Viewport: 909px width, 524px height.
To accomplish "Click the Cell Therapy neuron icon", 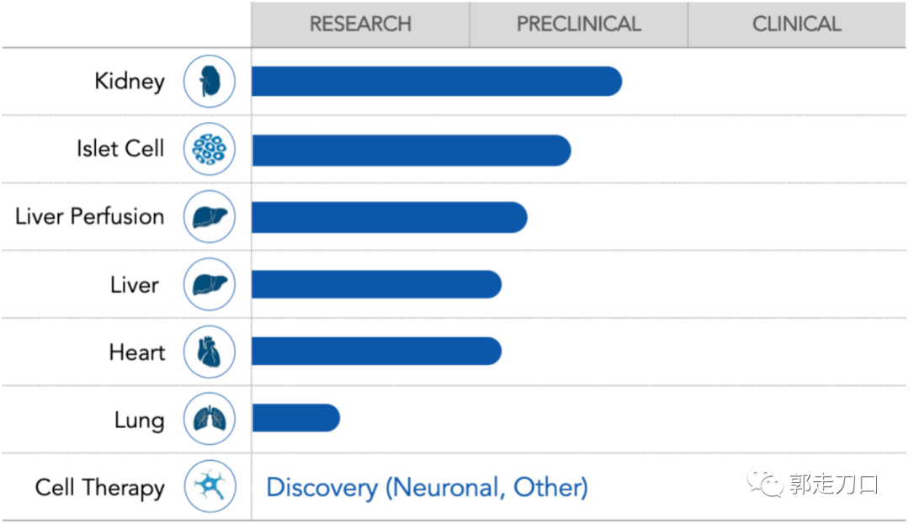I will point(209,487).
